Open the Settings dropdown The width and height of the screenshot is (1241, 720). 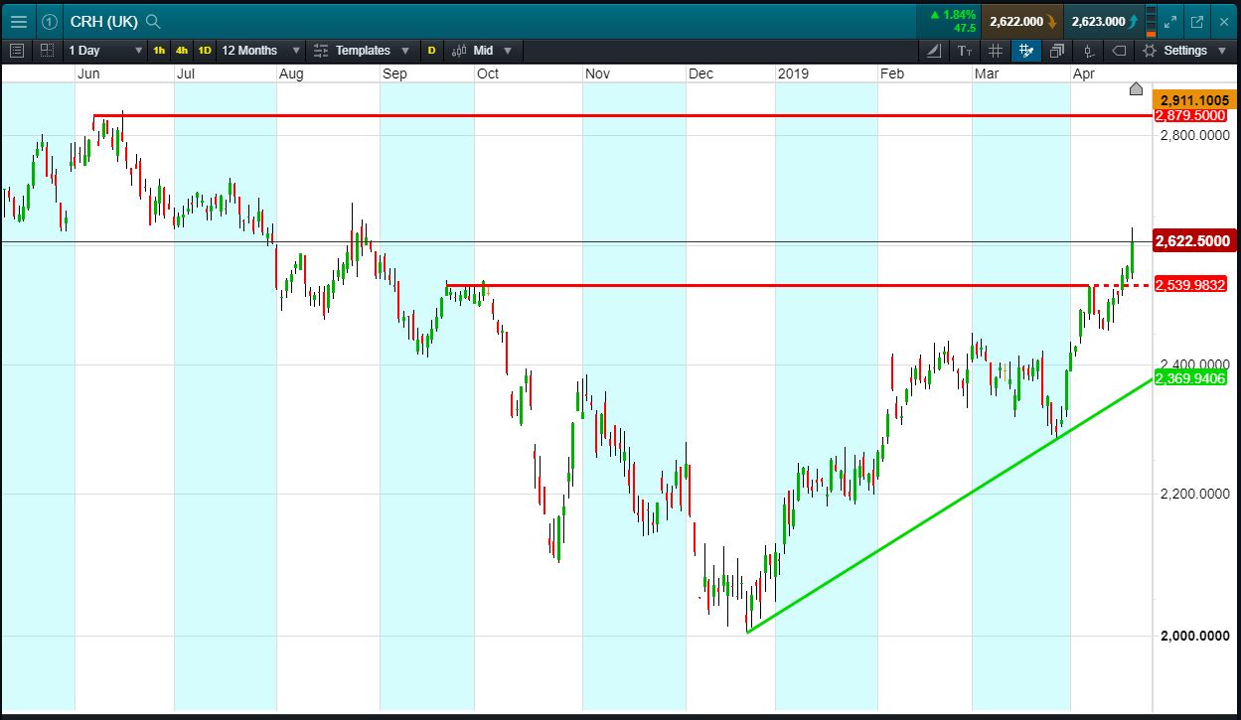pos(1186,50)
